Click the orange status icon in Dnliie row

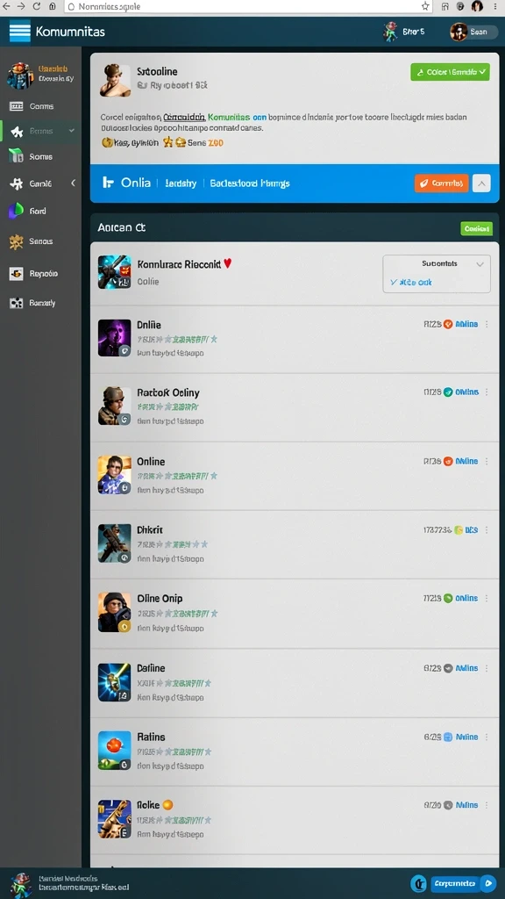click(x=448, y=324)
